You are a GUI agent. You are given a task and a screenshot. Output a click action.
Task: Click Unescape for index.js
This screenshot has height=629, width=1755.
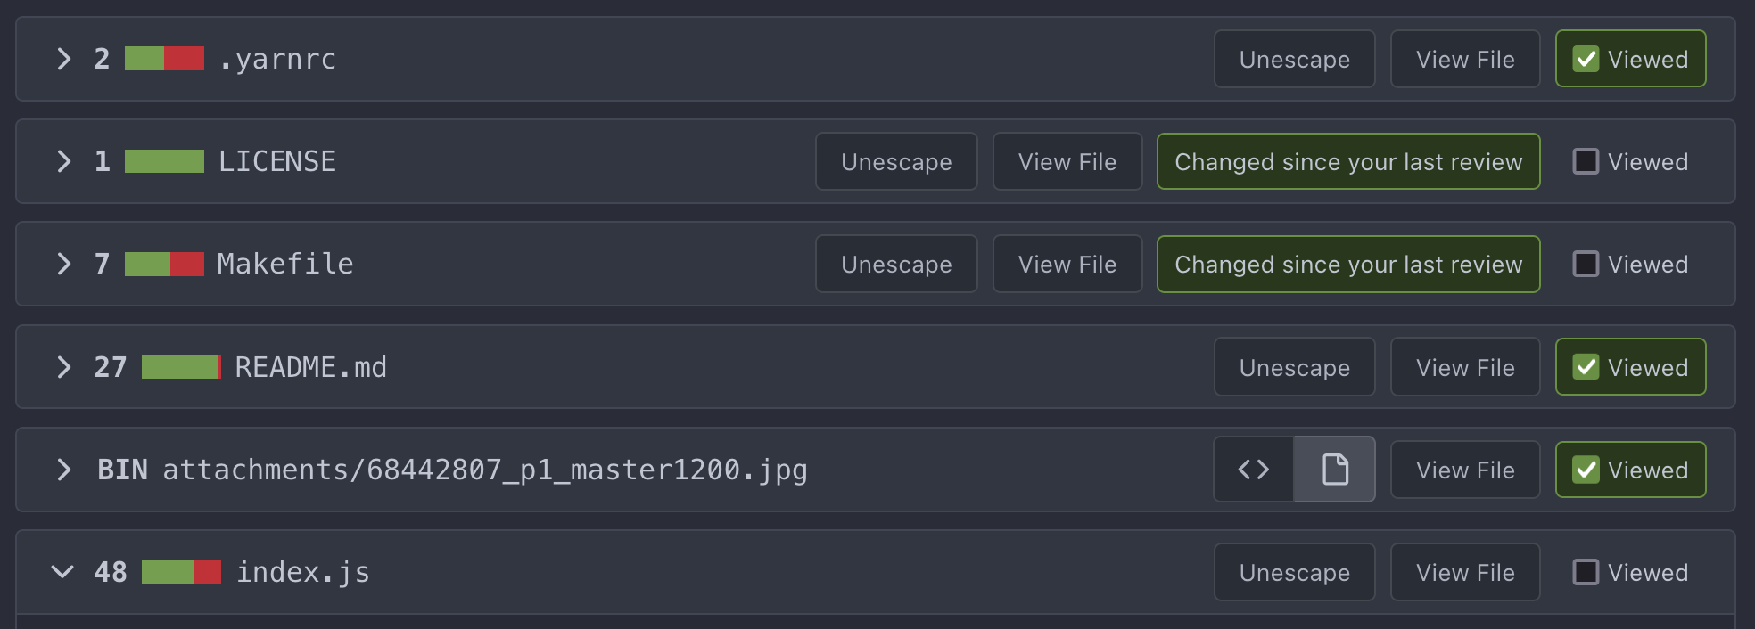[x=1294, y=572]
